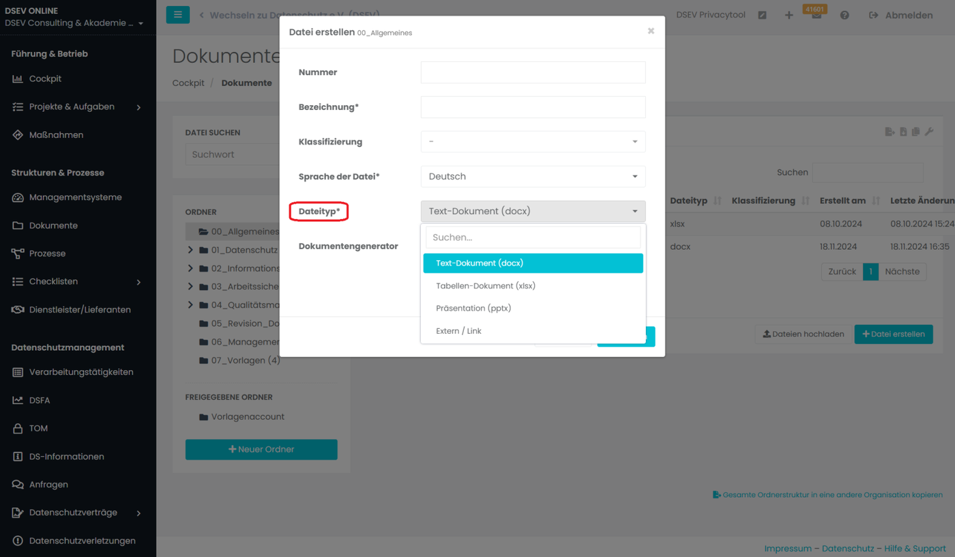Open the messages envelope icon
955x557 pixels.
[x=816, y=16]
